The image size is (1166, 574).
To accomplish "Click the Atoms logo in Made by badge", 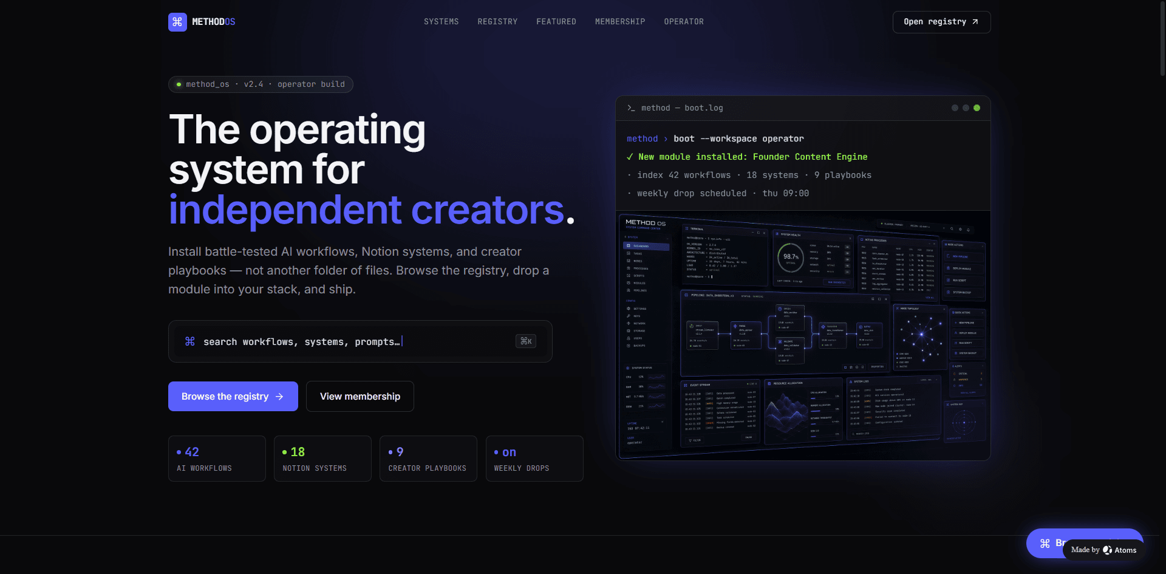I will click(x=1108, y=550).
